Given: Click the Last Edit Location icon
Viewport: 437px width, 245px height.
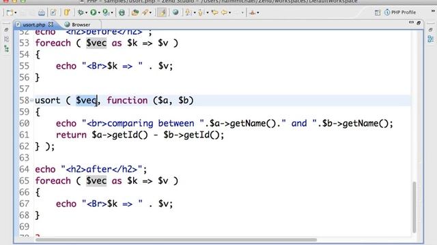Looking at the screenshot, I should pos(214,12).
